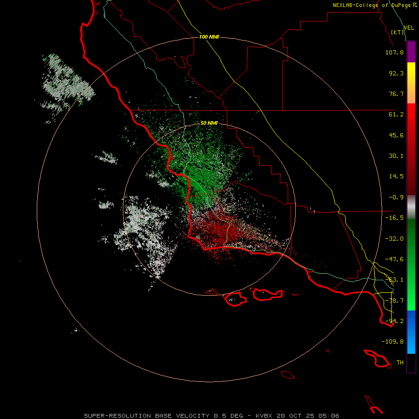This screenshot has width=419, height=419.
Task: Click the 61.2 legend value
Action: [x=396, y=115]
